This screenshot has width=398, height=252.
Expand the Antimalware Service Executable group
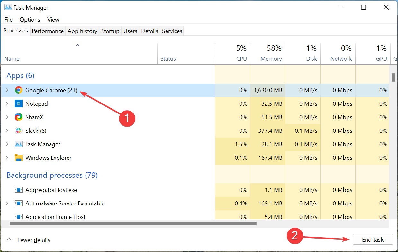pos(7,203)
